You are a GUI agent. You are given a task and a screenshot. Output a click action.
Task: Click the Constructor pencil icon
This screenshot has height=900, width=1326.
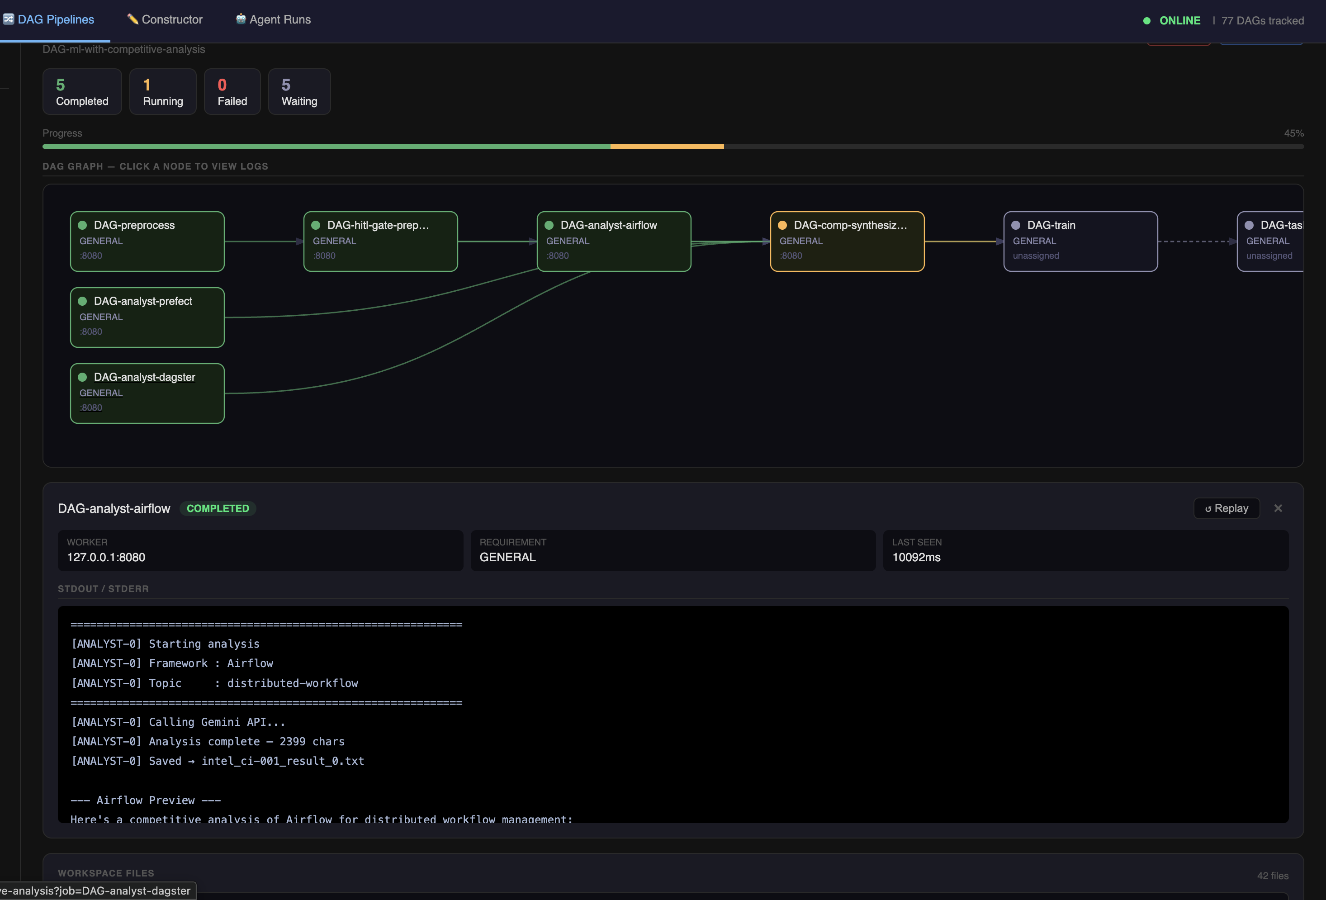pyautogui.click(x=133, y=19)
